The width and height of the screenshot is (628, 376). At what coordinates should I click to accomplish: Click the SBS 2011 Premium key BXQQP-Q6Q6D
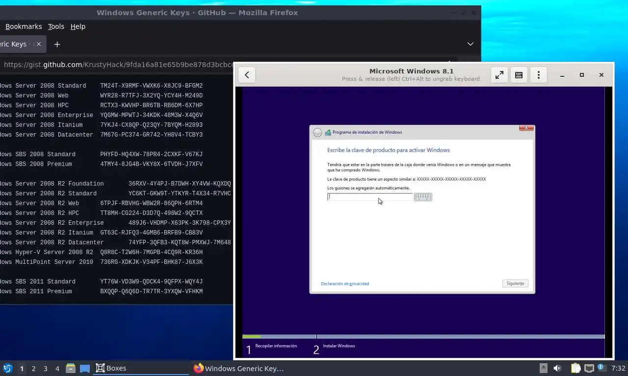coord(152,291)
